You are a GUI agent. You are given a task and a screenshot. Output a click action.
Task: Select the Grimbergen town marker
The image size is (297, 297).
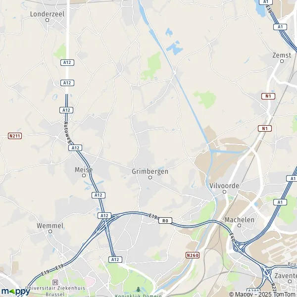point(150,178)
